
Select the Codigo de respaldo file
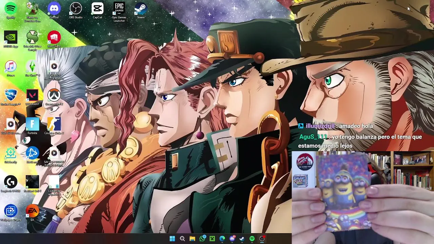[54, 186]
